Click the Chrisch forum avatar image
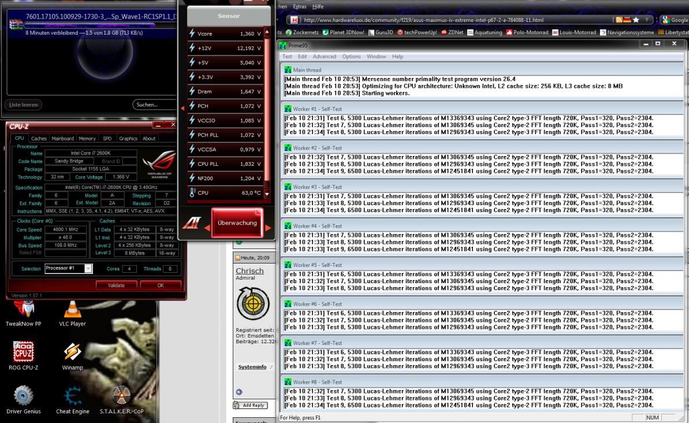 (x=252, y=303)
